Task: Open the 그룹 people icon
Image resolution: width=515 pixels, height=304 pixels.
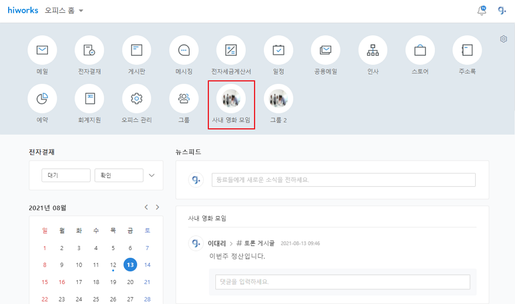Action: point(184,98)
